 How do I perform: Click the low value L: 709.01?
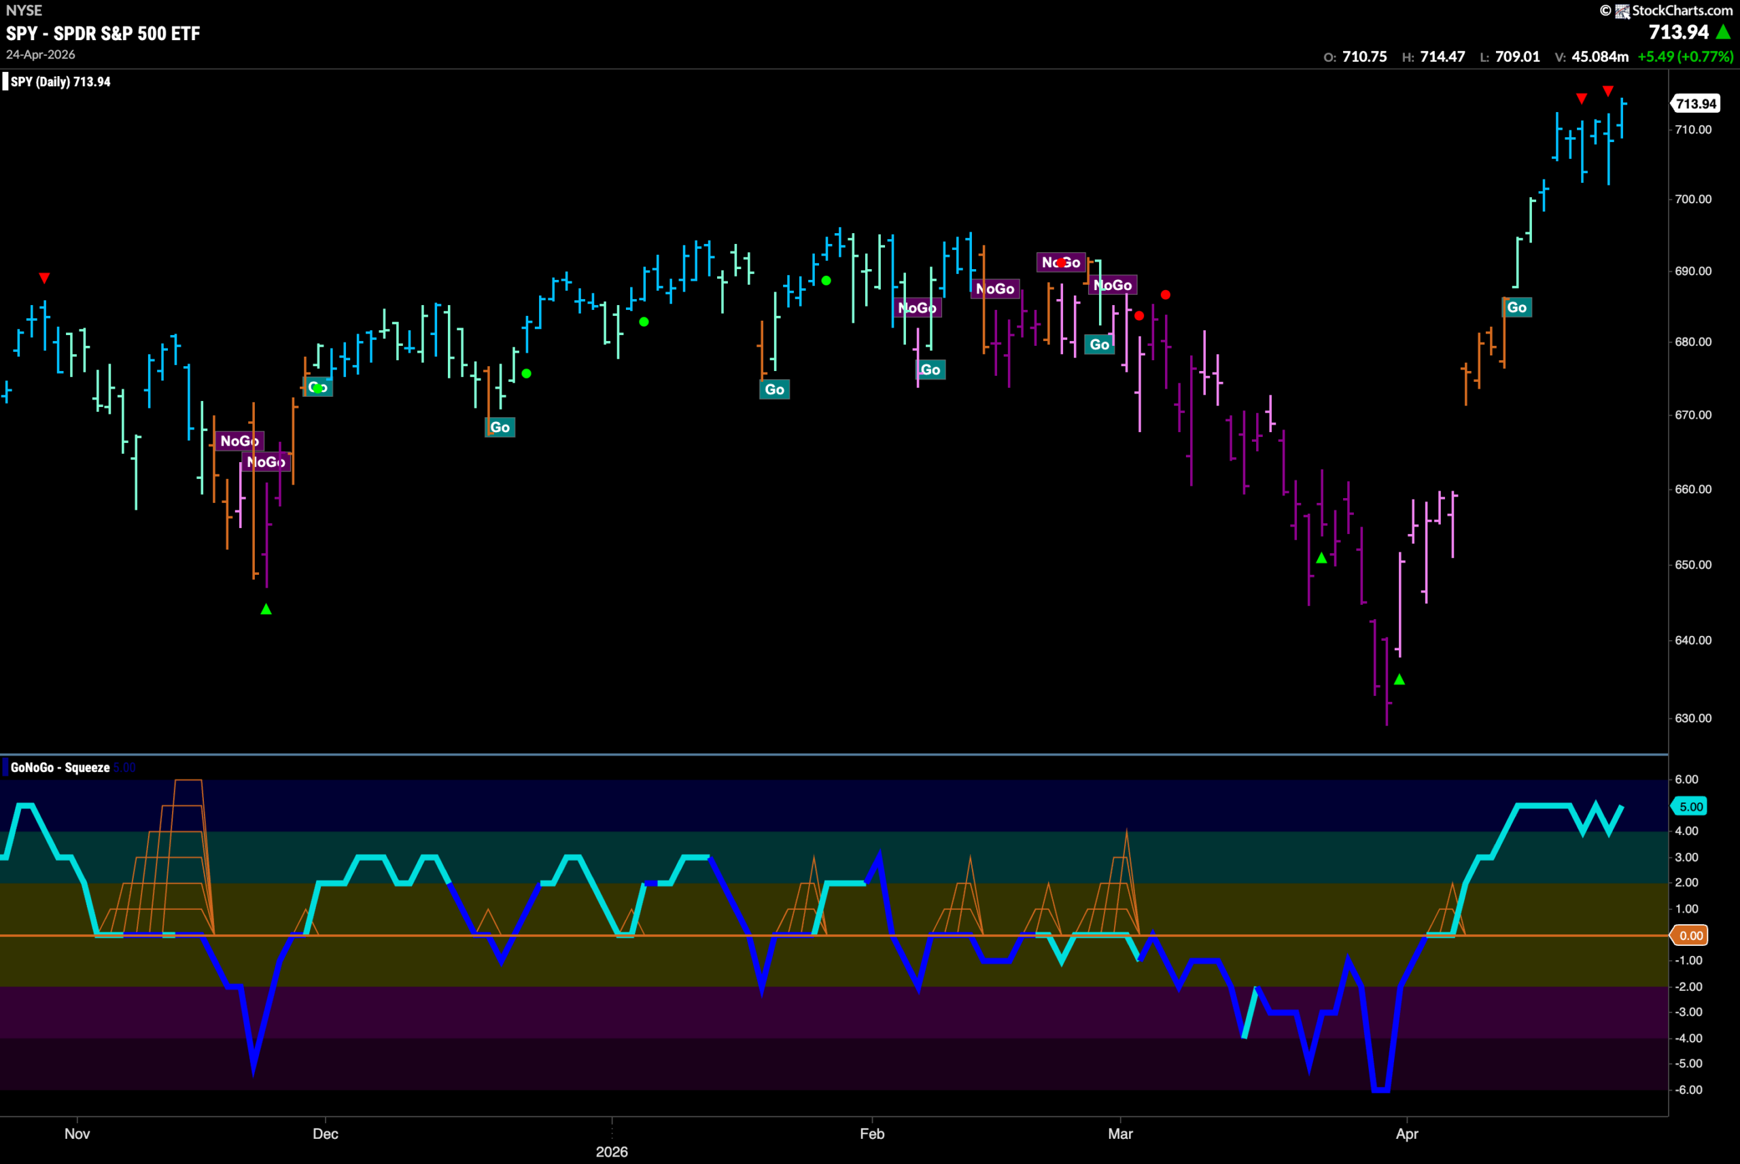point(1510,57)
